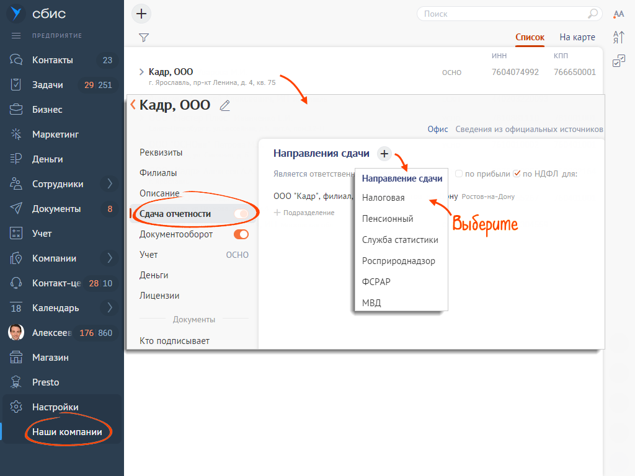Check the по прибыли checkbox
The image size is (635, 476).
[x=460, y=174]
